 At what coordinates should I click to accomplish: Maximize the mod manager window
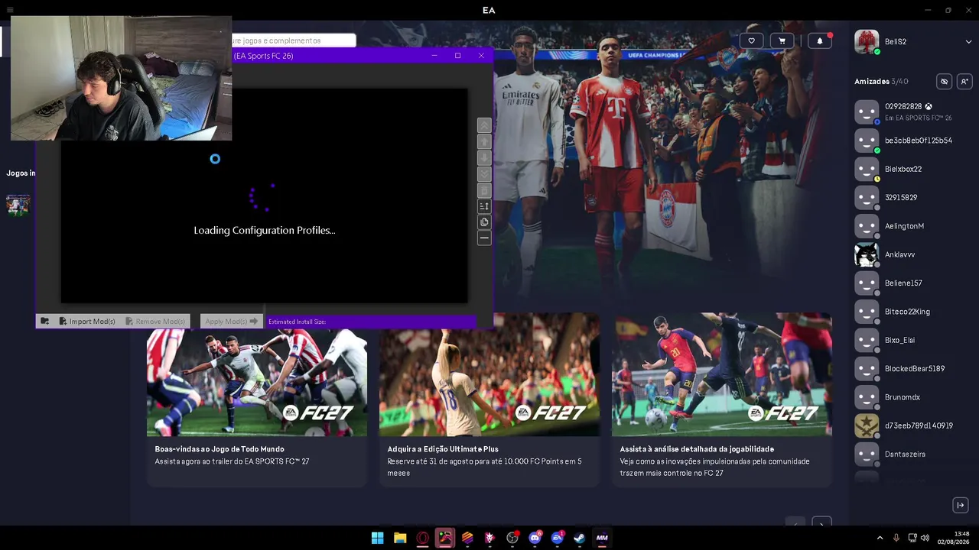[457, 56]
